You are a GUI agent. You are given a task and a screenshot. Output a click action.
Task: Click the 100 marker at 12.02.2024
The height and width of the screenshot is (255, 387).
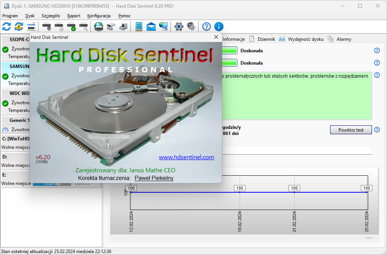point(131,188)
